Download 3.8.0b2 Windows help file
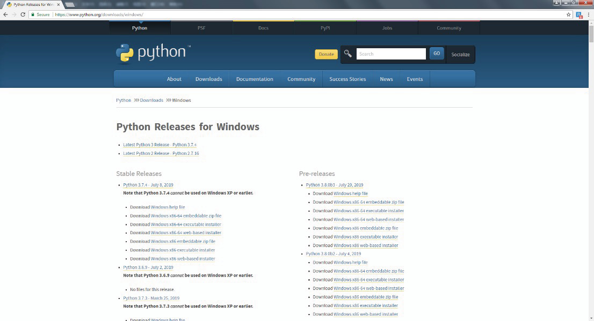The image size is (594, 321). click(x=351, y=263)
